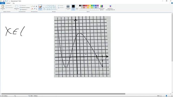Expand the Select dropdown arrow
The image size is (173, 97).
coord(17,10)
